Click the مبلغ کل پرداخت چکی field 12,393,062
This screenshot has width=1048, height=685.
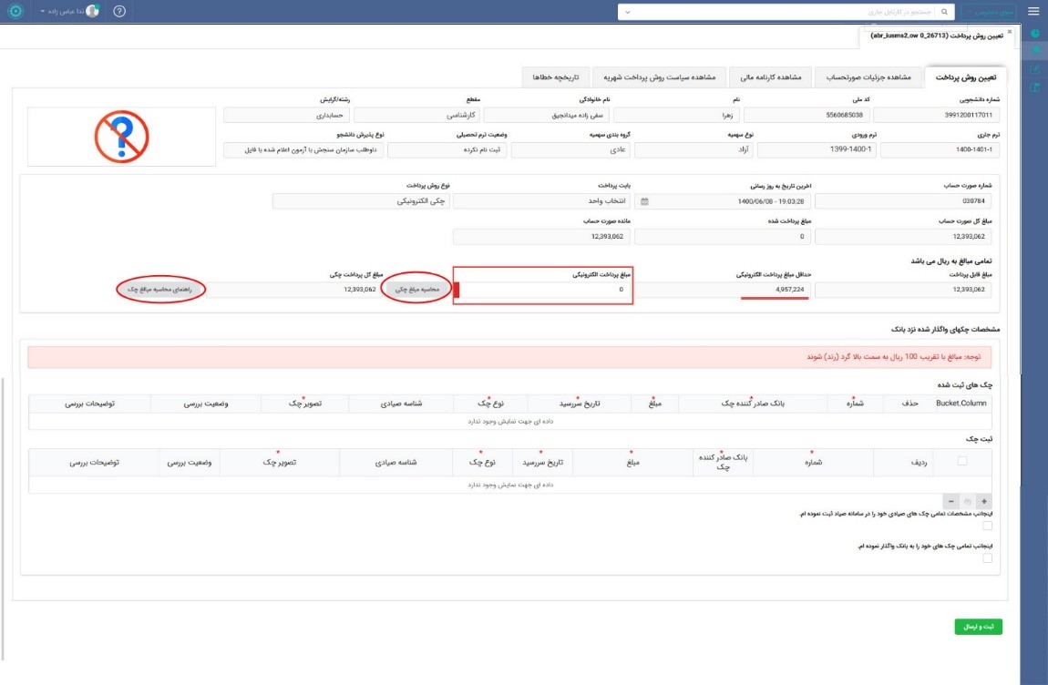pos(293,290)
